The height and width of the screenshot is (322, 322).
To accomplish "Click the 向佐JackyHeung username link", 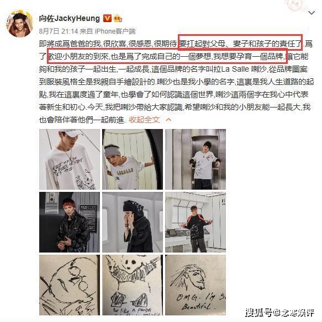I will 70,19.
